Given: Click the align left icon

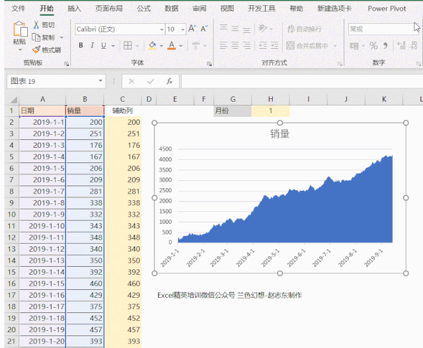Looking at the screenshot, I should pyautogui.click(x=223, y=46).
